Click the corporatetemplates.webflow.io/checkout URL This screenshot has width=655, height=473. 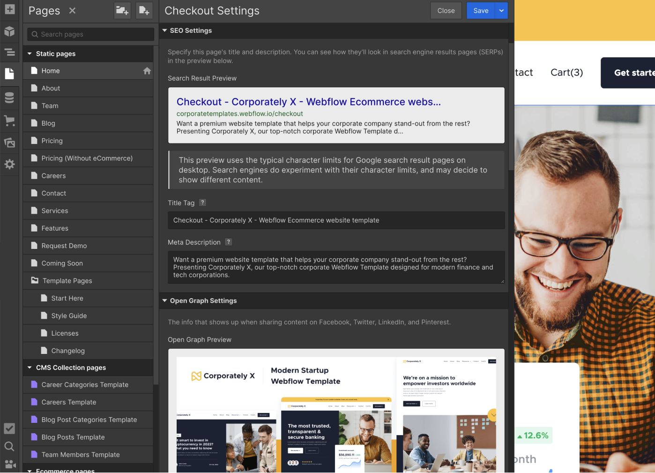[x=239, y=113]
